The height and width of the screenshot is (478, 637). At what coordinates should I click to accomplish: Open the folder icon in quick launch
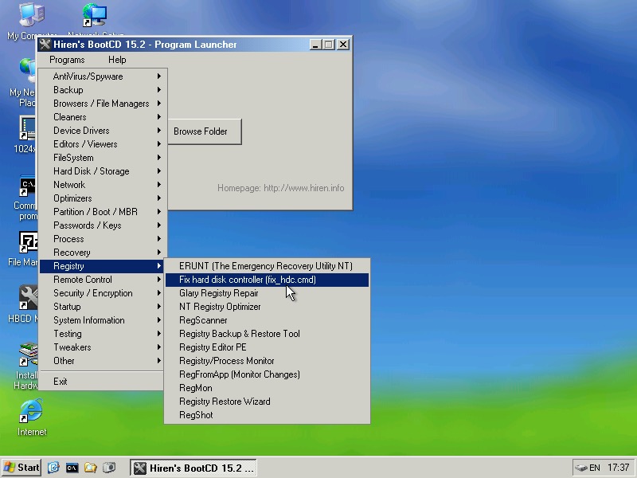[91, 468]
